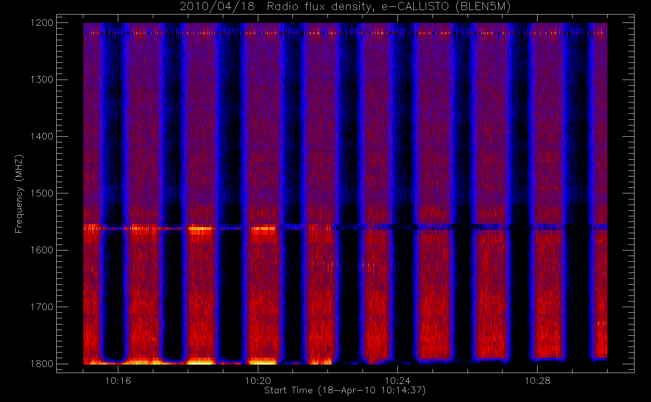
Task: Click the 1500 frequency tick label
Action: click(42, 193)
